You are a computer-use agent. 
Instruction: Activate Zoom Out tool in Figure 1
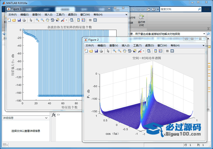coord(43,20)
